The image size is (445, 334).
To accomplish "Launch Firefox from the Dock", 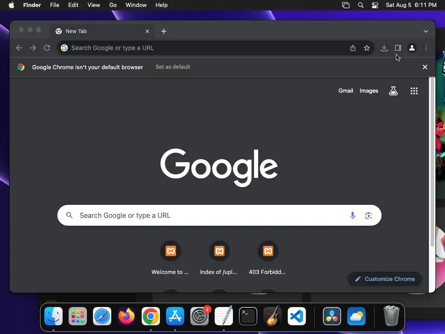I will pyautogui.click(x=126, y=316).
